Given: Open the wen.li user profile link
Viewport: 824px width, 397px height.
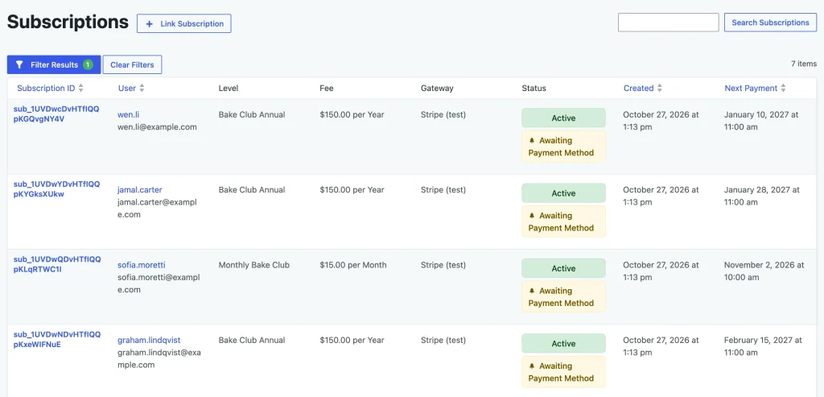Looking at the screenshot, I should (128, 114).
